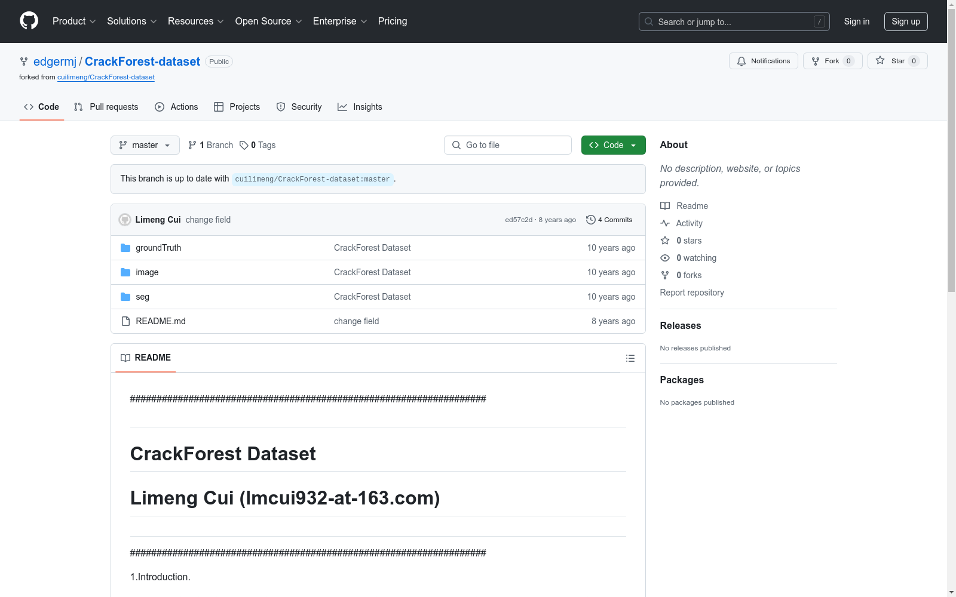Open the master branch dropdown

coord(145,145)
